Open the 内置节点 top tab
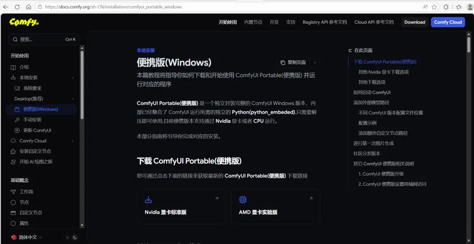The height and width of the screenshot is (244, 474). (x=253, y=22)
